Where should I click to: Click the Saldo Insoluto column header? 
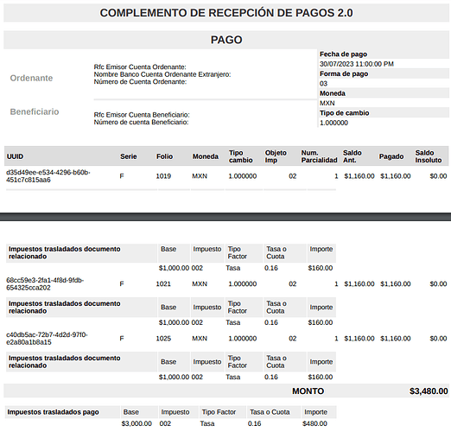[429, 156]
